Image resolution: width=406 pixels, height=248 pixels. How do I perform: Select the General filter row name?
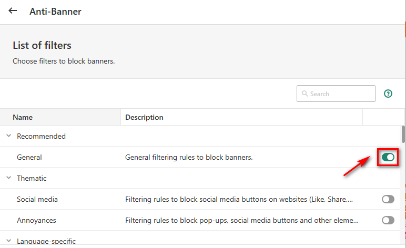[29, 157]
